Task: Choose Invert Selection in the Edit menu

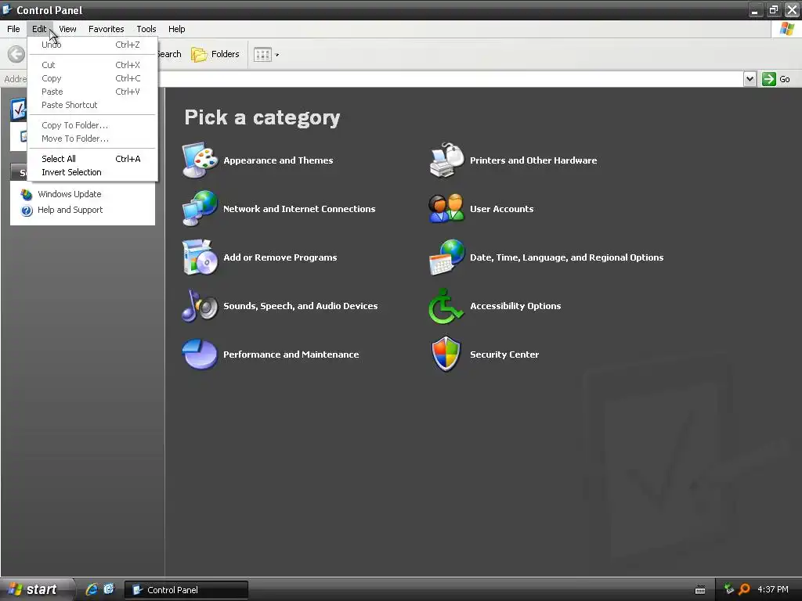Action: coord(92,172)
